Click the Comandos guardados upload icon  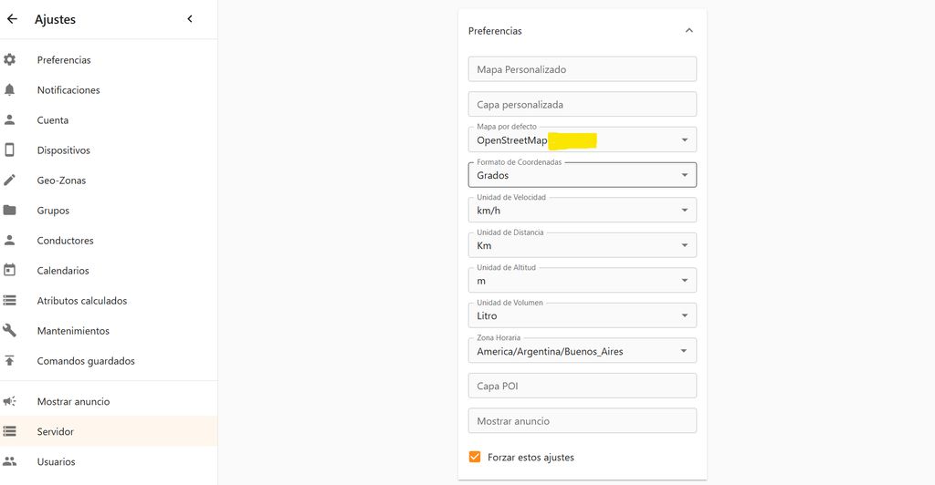10,361
